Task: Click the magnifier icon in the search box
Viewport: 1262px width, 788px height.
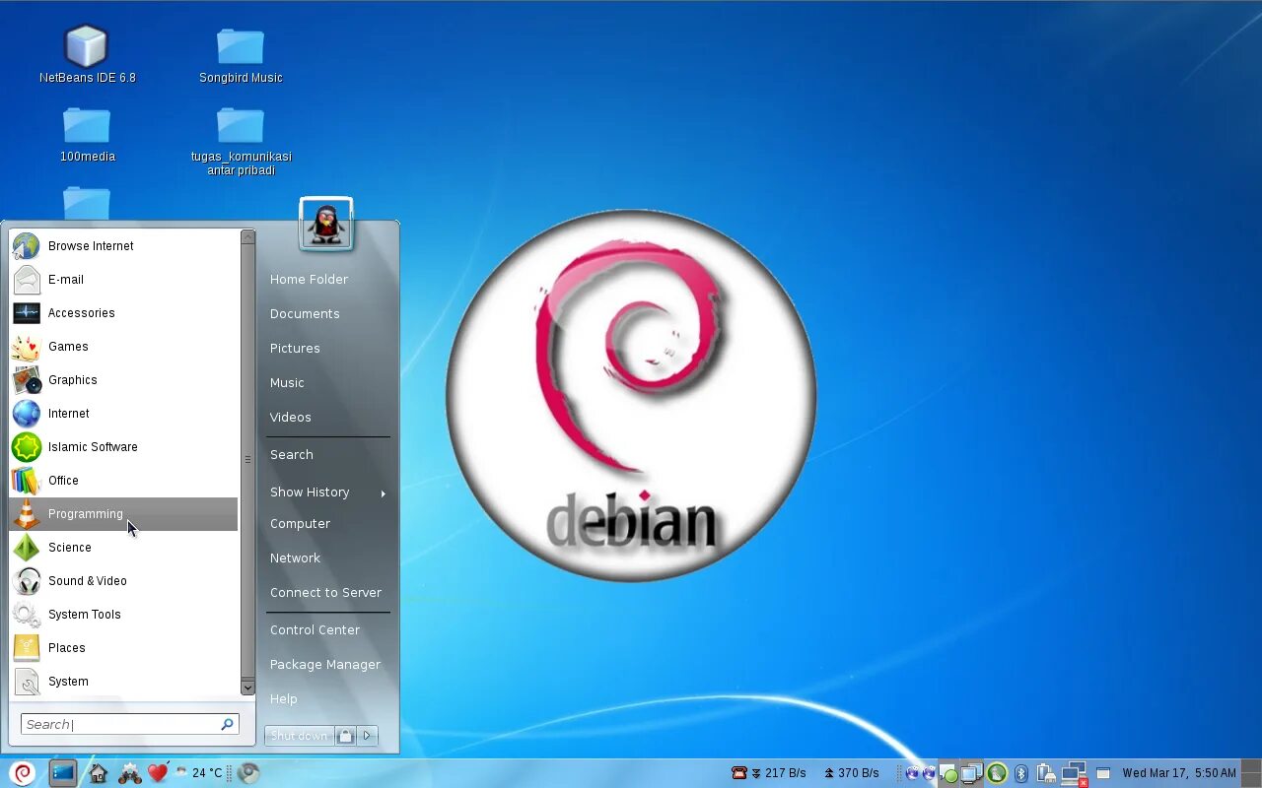Action: 227,724
